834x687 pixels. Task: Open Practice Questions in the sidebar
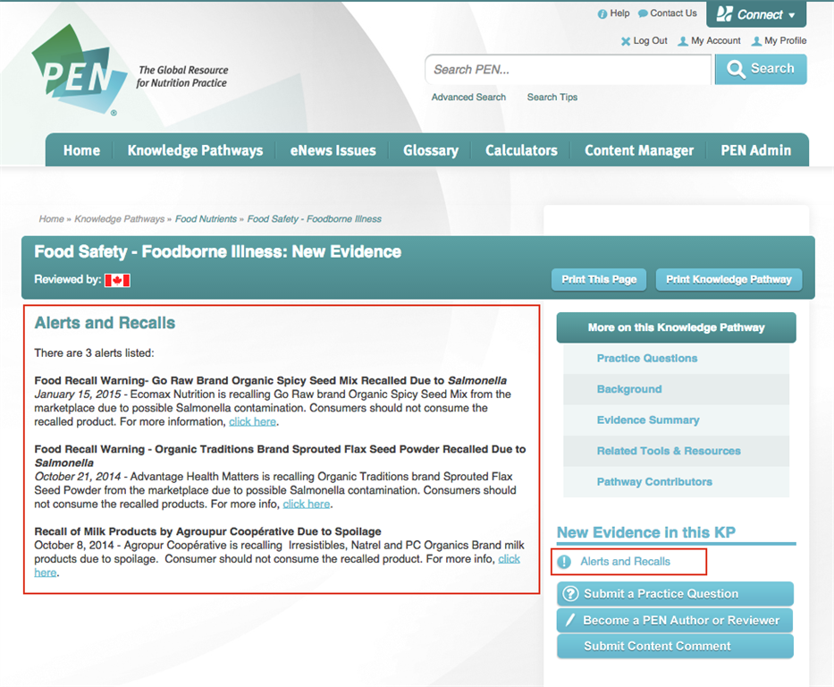pos(647,358)
